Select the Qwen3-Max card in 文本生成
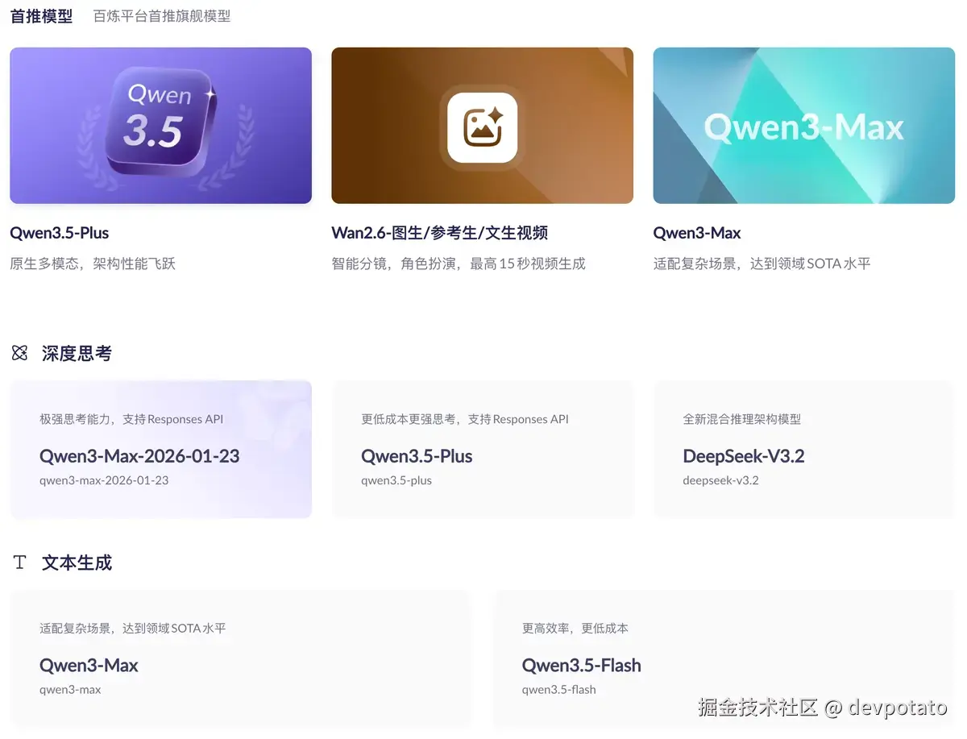This screenshot has width=967, height=739. (x=239, y=658)
